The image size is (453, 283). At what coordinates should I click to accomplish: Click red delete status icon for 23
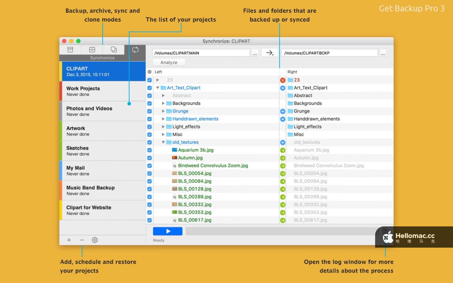tap(283, 80)
